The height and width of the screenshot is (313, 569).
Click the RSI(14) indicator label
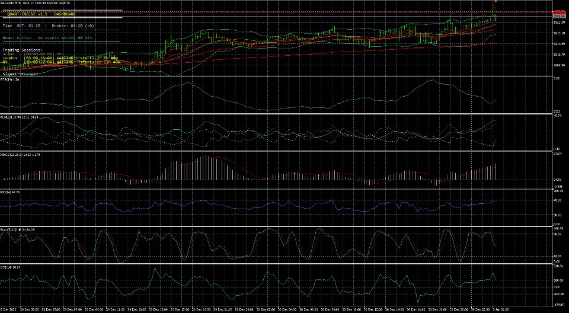pyautogui.click(x=10, y=191)
